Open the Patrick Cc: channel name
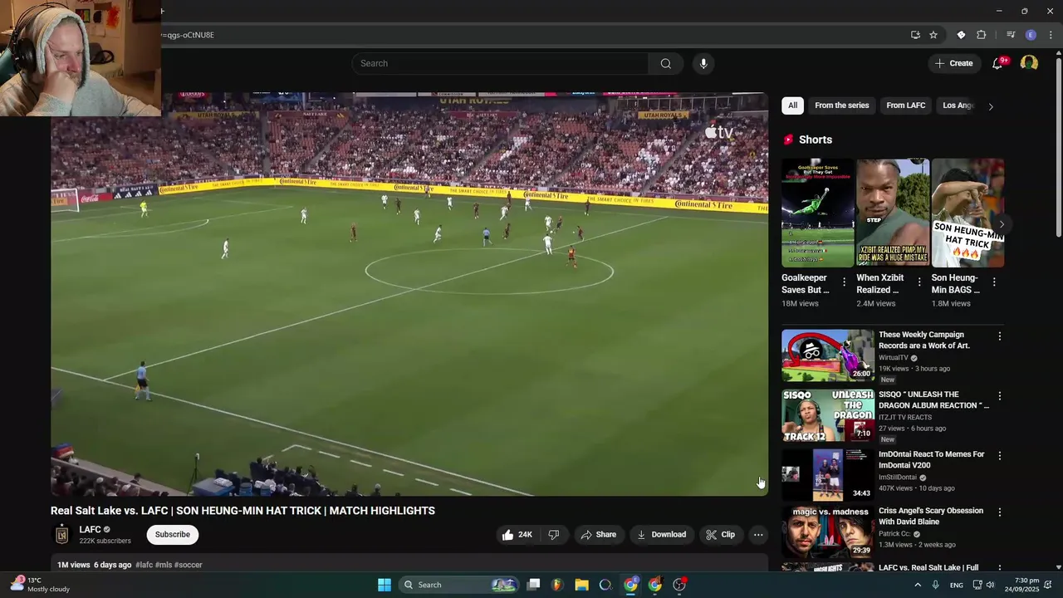 click(894, 534)
